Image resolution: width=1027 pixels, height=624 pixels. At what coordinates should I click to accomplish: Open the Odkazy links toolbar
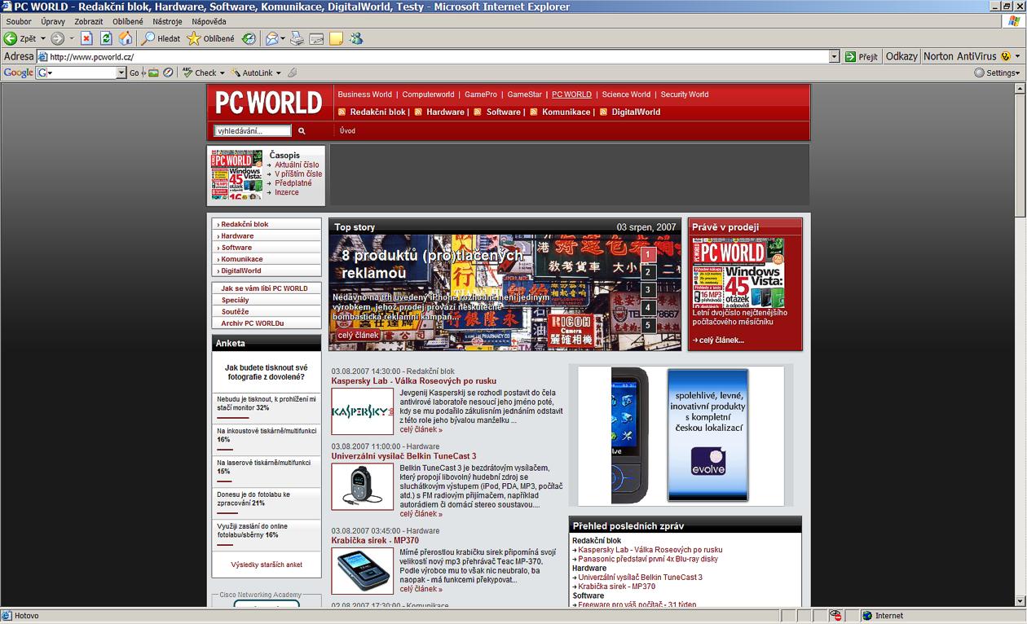pos(901,56)
